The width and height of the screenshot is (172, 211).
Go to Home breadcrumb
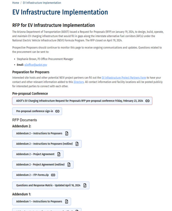click(16, 3)
